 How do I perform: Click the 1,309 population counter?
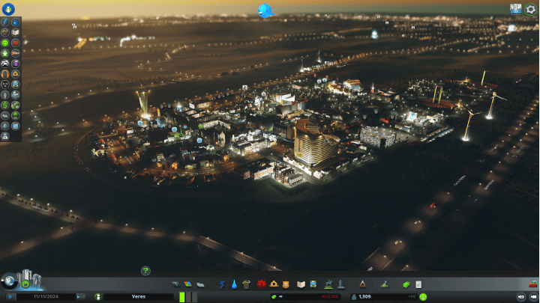pos(365,297)
